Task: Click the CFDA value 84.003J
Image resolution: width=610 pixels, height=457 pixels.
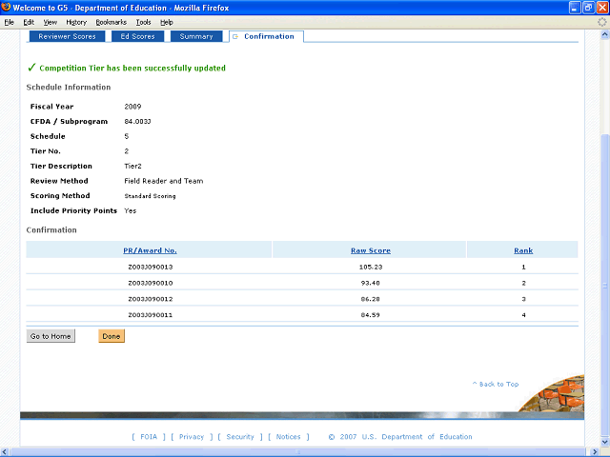Action: click(137, 121)
